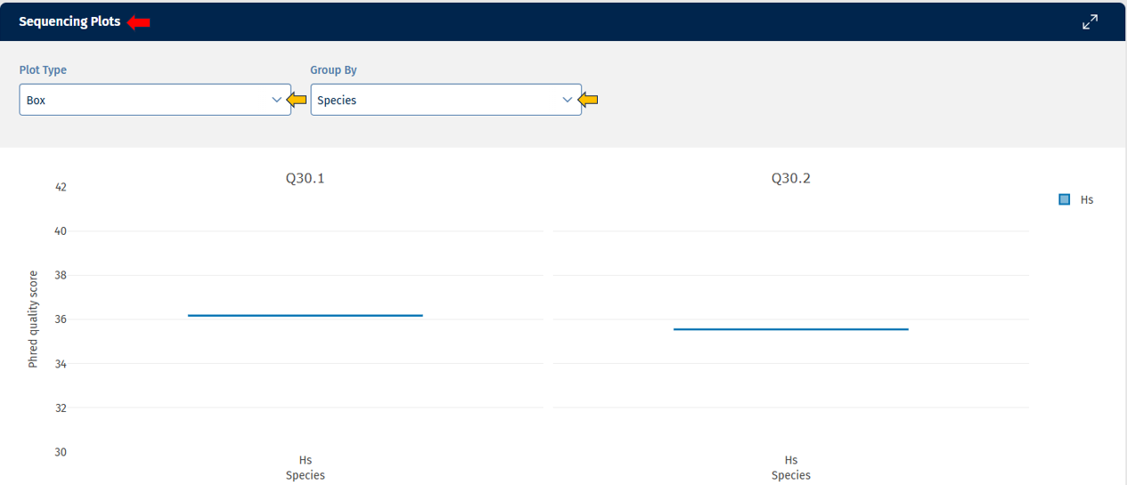The image size is (1127, 485).
Task: Open the Plot Type dropdown showing Box
Action: coord(143,100)
